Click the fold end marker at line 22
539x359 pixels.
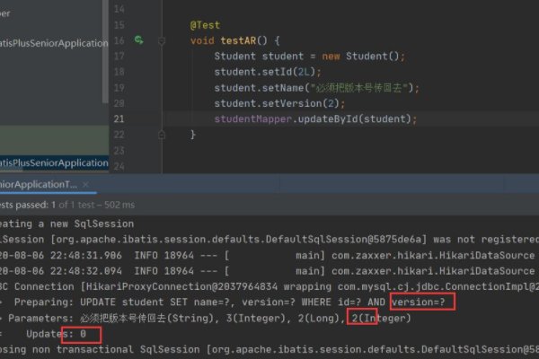162,135
